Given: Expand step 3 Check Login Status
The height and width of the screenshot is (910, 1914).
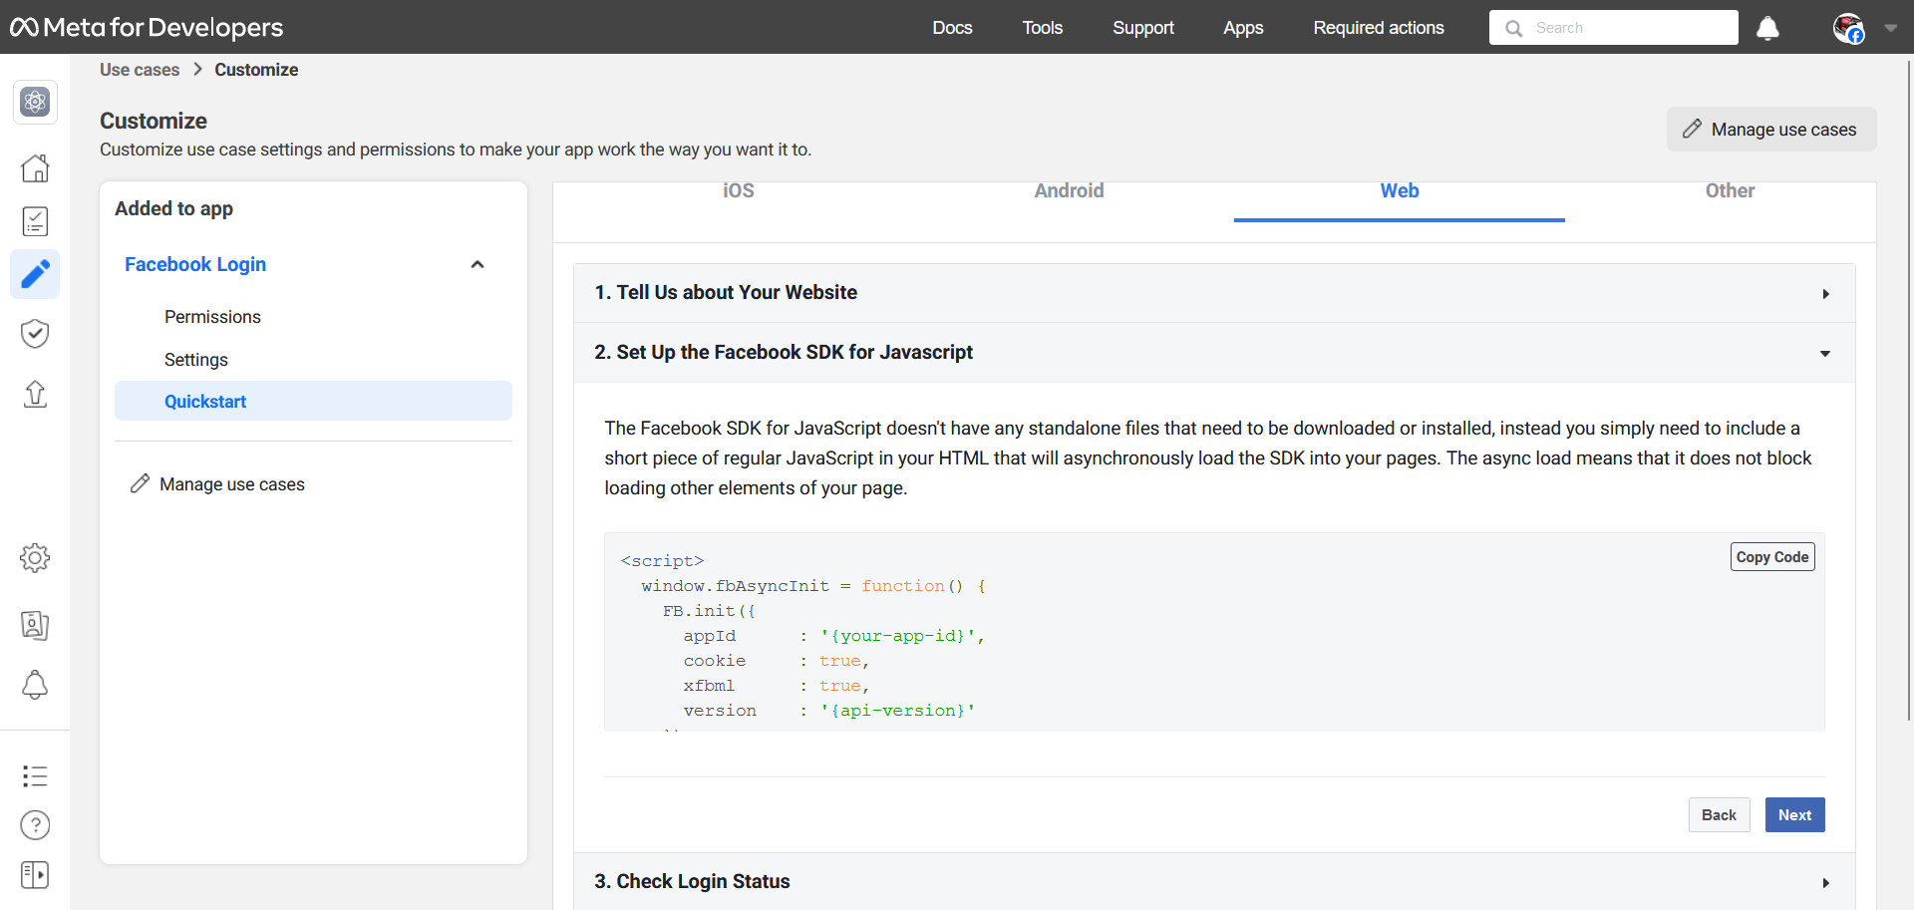Looking at the screenshot, I should click(x=1214, y=882).
